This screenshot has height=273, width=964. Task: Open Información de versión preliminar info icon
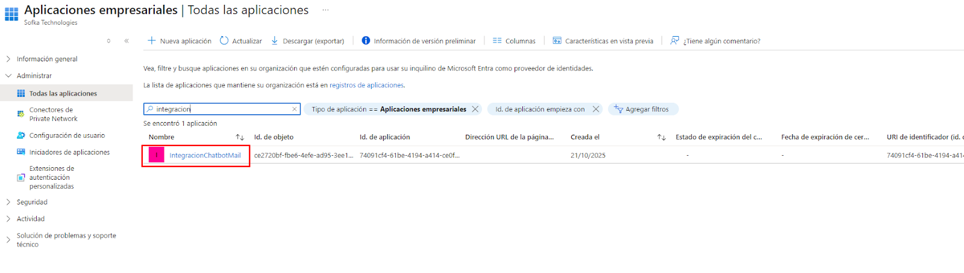click(x=366, y=41)
